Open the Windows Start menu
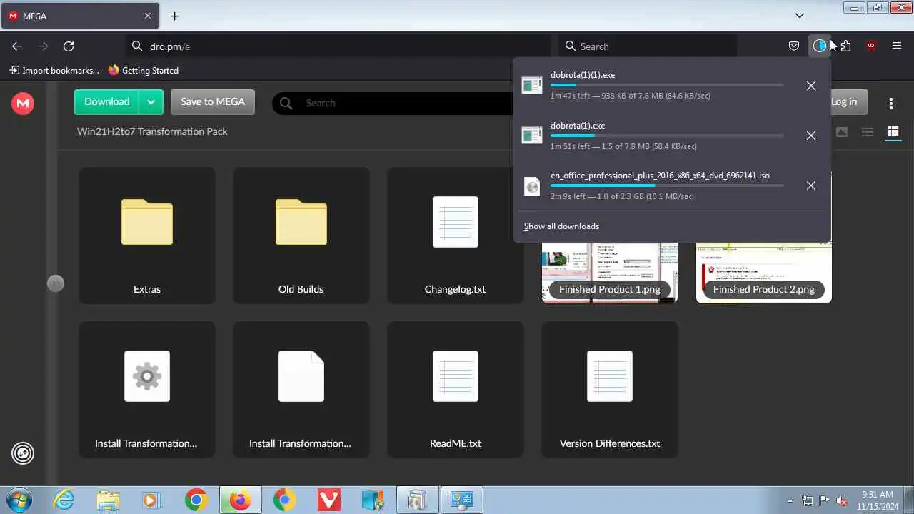Image resolution: width=914 pixels, height=514 pixels. coord(19,500)
